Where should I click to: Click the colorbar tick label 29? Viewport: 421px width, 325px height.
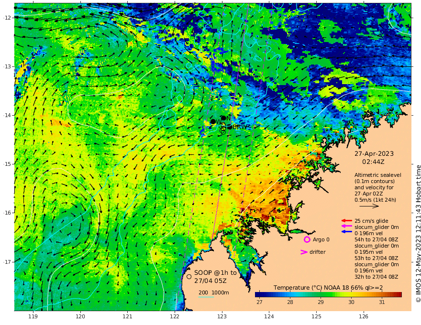pos(321,302)
